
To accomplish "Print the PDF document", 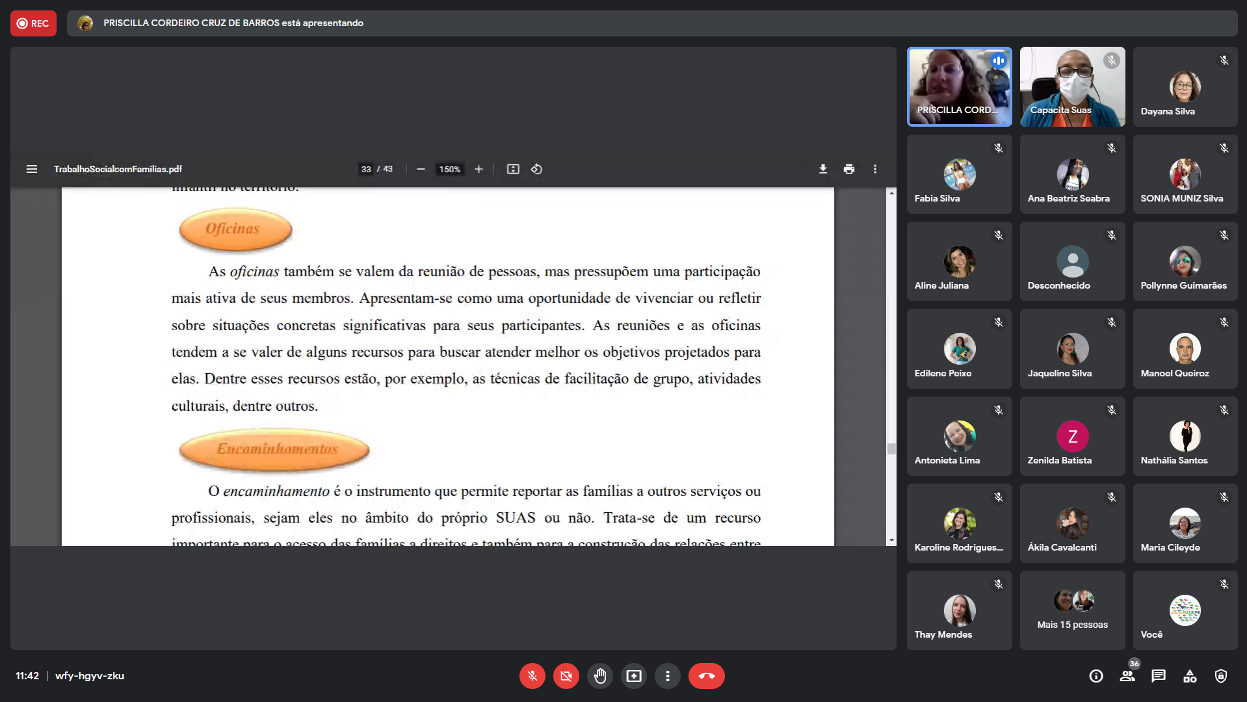I will coord(848,169).
